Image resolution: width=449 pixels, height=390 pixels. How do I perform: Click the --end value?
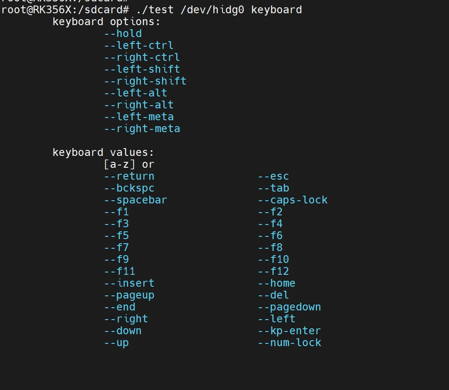120,307
